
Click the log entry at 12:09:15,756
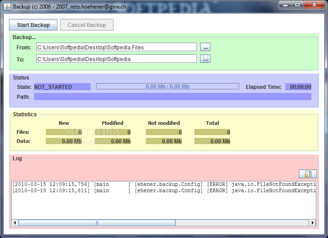click(x=164, y=184)
